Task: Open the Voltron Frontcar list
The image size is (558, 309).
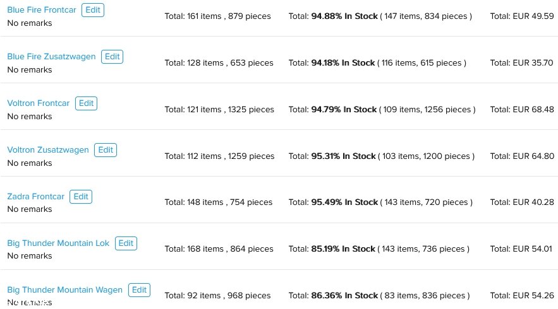Action: tap(39, 103)
